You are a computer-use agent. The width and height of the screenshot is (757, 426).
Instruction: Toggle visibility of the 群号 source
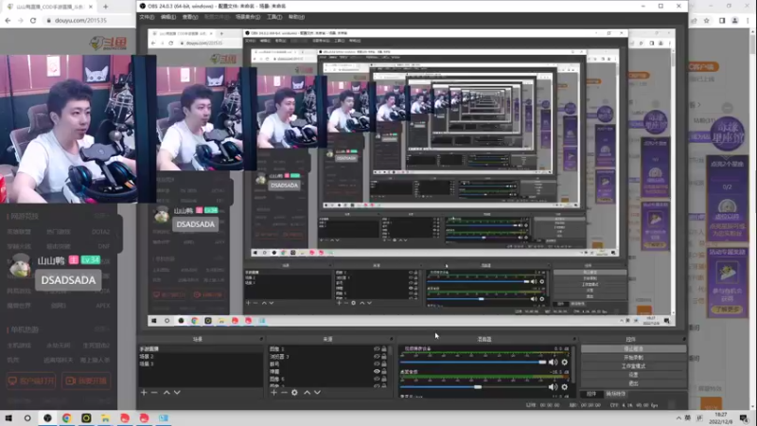pyautogui.click(x=377, y=364)
